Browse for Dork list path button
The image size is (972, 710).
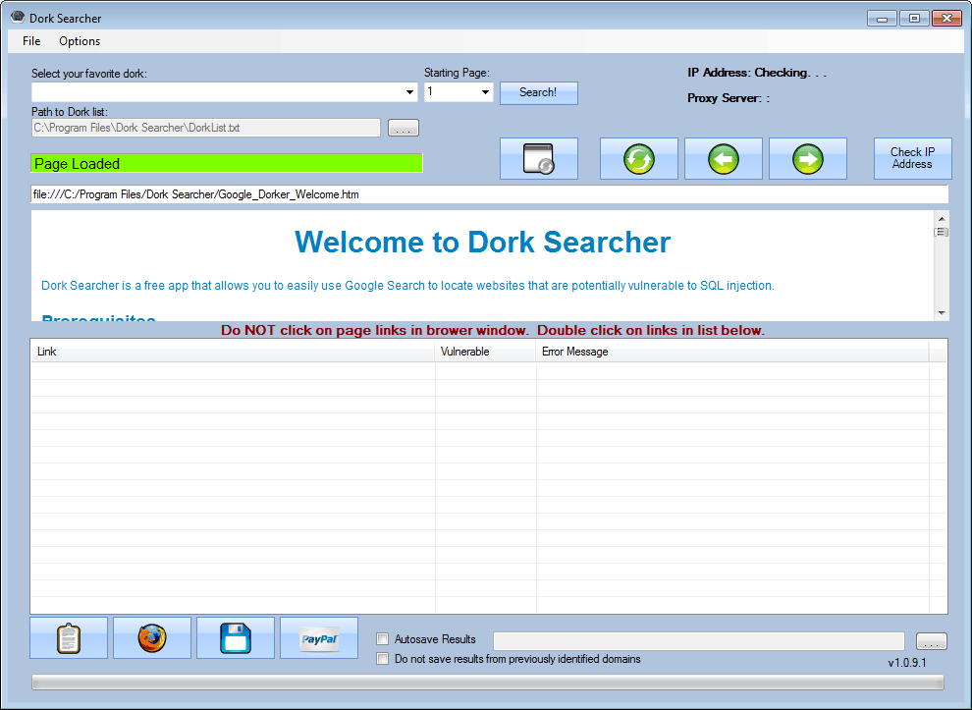[x=403, y=129]
